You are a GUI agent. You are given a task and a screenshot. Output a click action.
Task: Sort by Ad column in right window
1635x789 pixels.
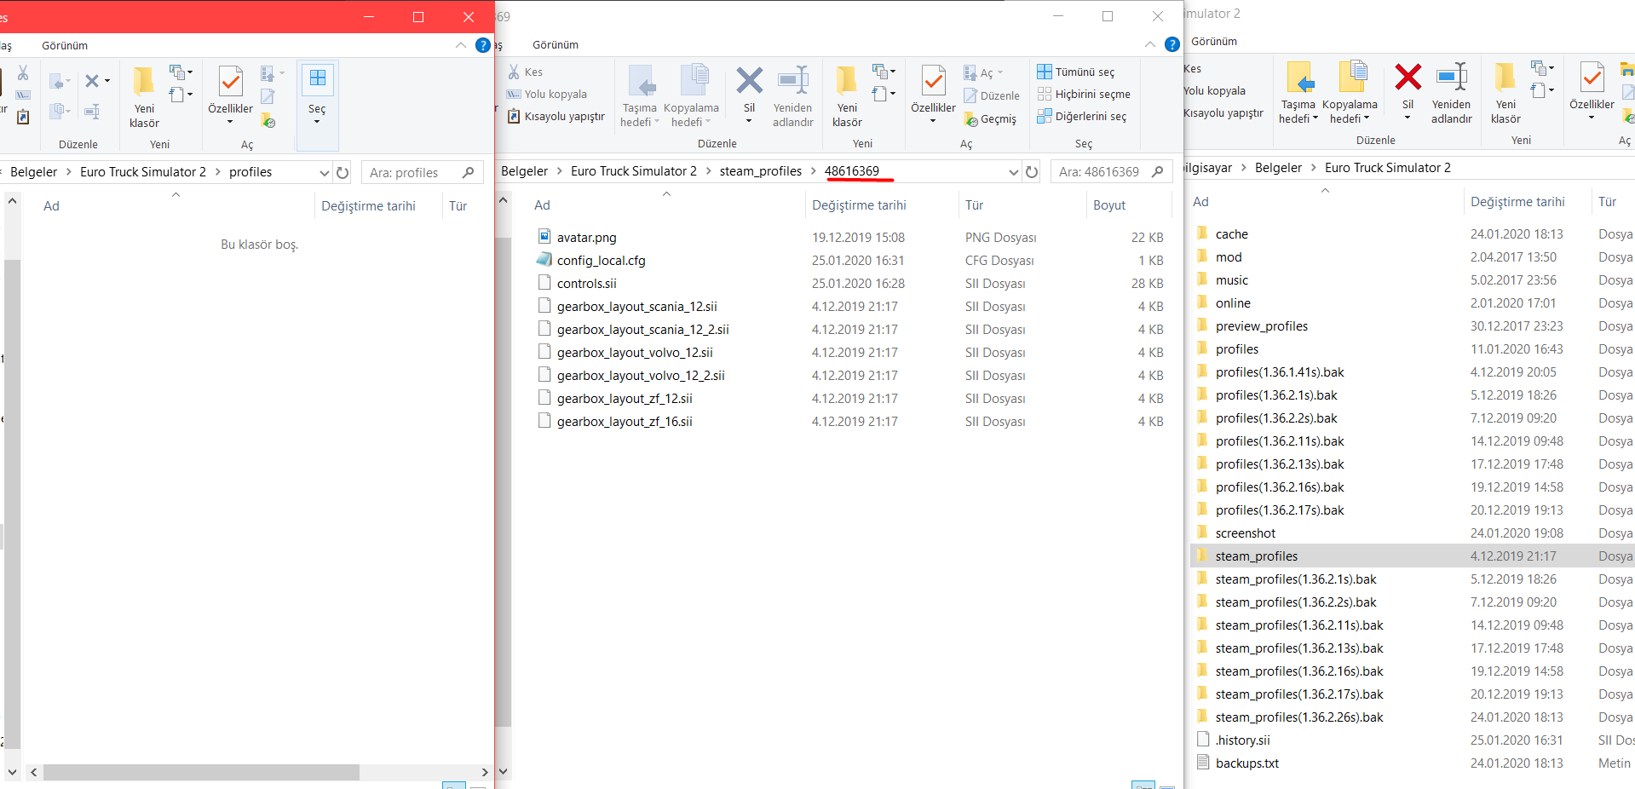coord(1200,202)
